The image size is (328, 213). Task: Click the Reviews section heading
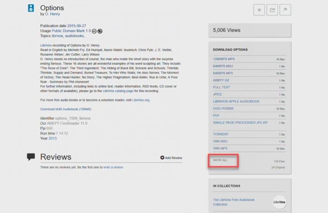[56, 157]
